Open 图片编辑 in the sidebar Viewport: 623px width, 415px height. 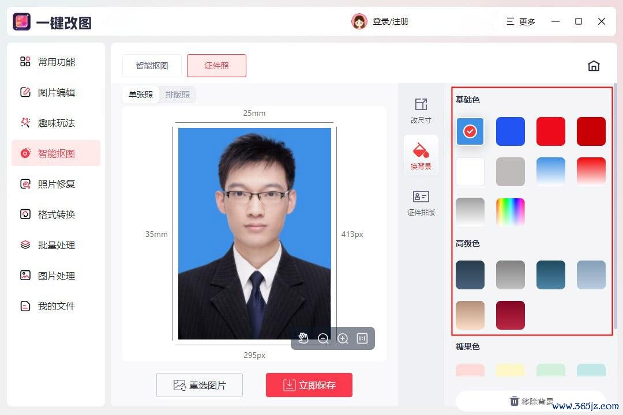56,93
